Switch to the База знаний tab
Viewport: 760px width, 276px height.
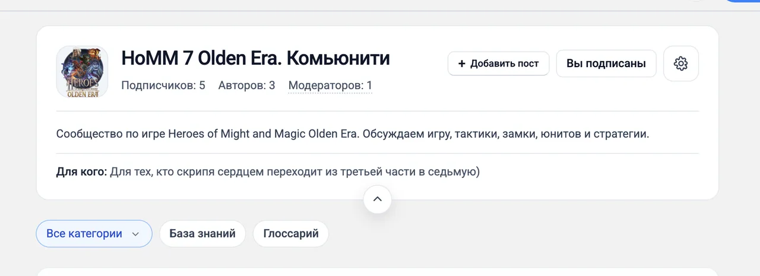tap(202, 234)
